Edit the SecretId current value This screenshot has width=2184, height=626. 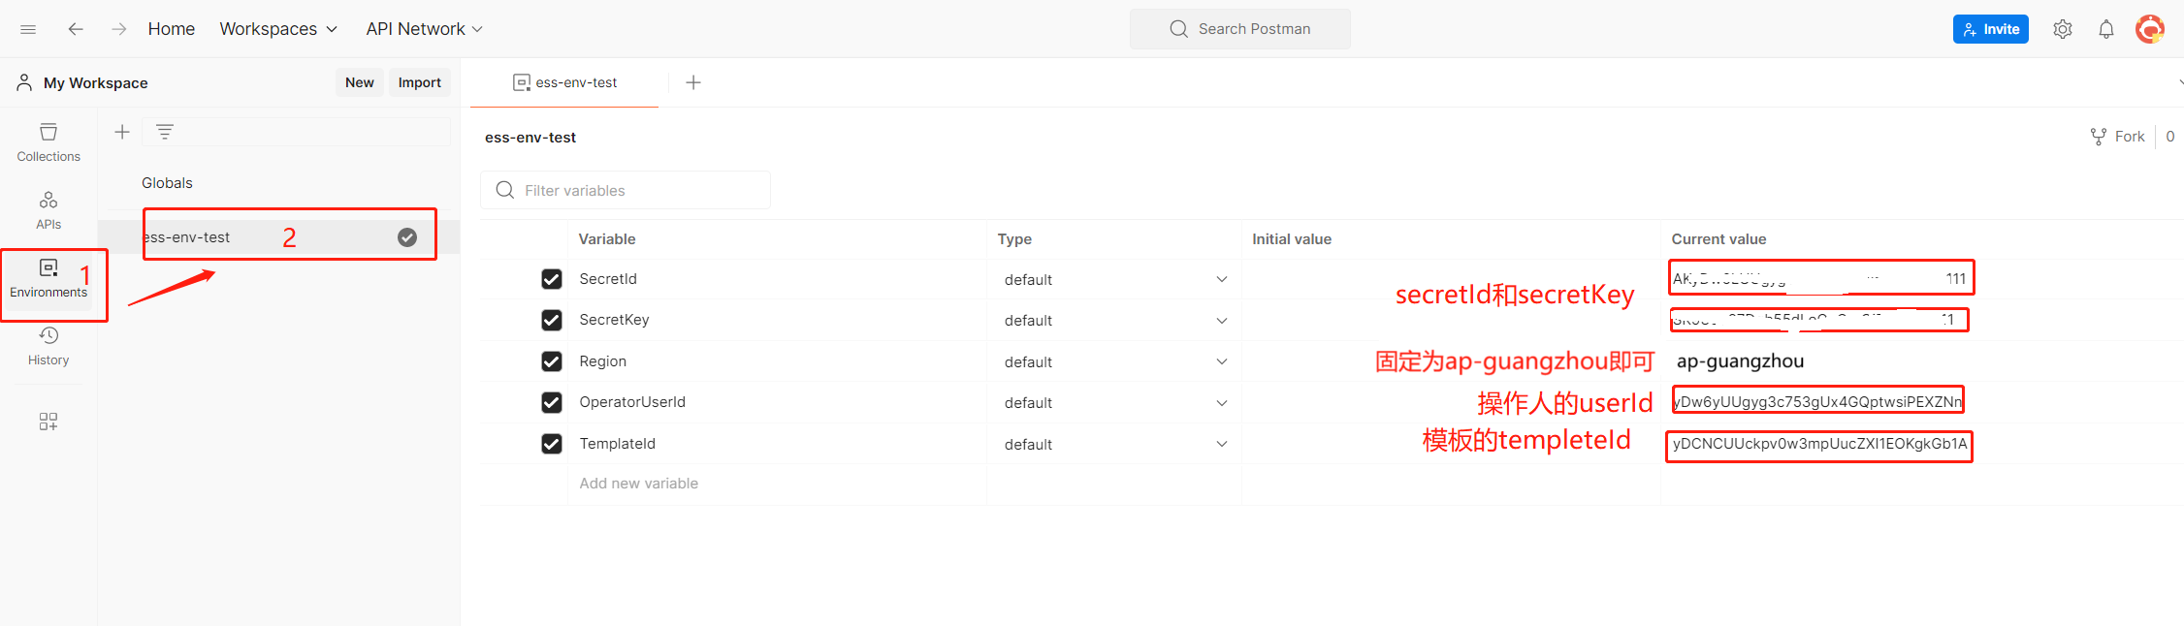click(1821, 278)
